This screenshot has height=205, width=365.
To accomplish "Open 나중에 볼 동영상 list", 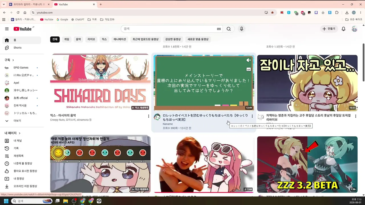I will (x=22, y=163).
